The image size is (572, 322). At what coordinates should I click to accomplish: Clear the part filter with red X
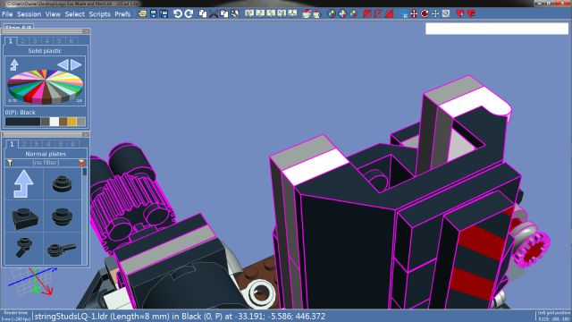81,163
